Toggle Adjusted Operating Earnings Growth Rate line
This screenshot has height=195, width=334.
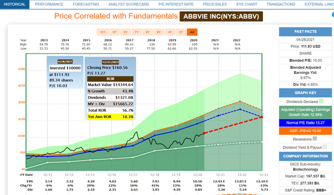point(305,112)
